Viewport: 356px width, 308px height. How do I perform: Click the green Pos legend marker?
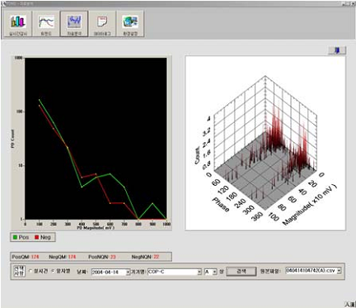click(x=15, y=237)
